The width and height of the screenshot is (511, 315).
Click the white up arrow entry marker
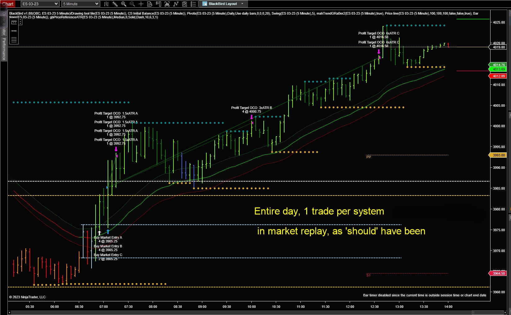coord(99,233)
